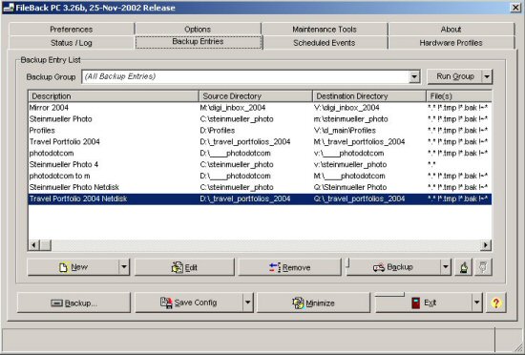Click the Save Config floppy disk icon
525x355 pixels.
pos(166,303)
